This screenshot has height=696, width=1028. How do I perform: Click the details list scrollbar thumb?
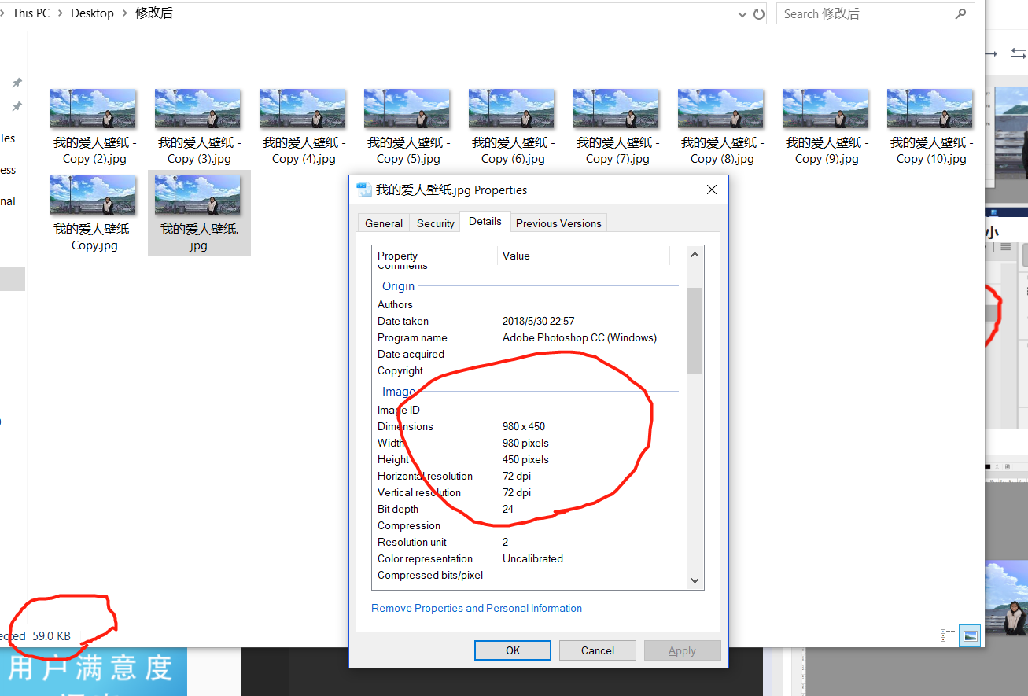[x=695, y=331]
